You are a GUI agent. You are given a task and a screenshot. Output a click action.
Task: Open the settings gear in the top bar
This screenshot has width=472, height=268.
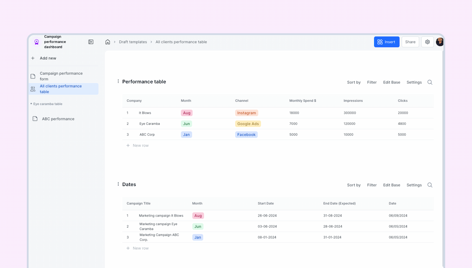pyautogui.click(x=427, y=41)
